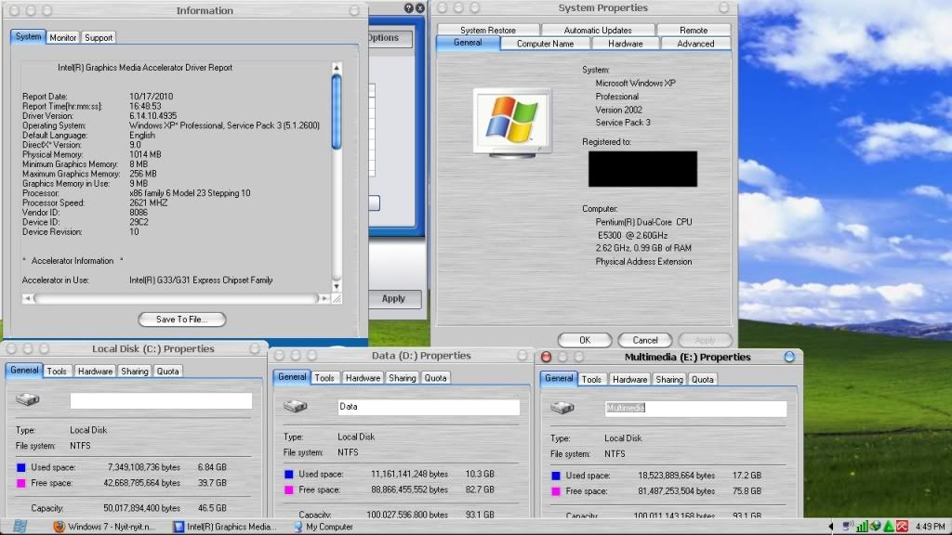
Task: Click the Multimedia volume label field
Action: tap(695, 409)
